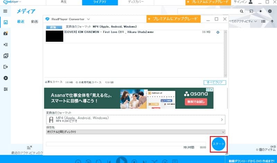Screen dimensions: 277x163
Task: Click the サインイン link
Action: [240, 2]
